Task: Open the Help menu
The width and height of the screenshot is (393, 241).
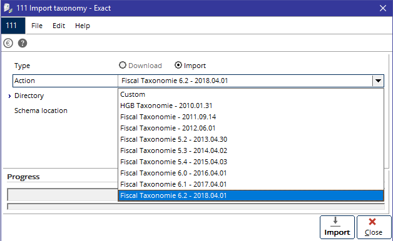Action: [83, 26]
